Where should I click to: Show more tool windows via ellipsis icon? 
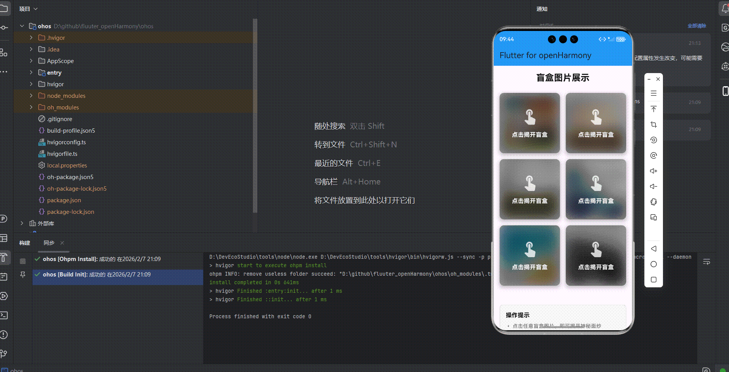pos(3,72)
